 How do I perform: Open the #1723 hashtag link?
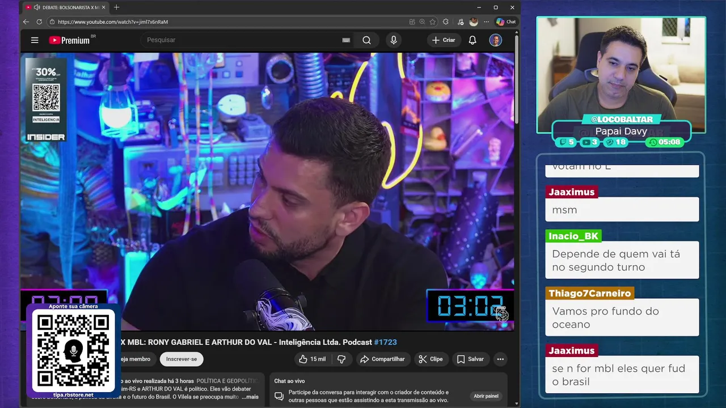click(386, 342)
